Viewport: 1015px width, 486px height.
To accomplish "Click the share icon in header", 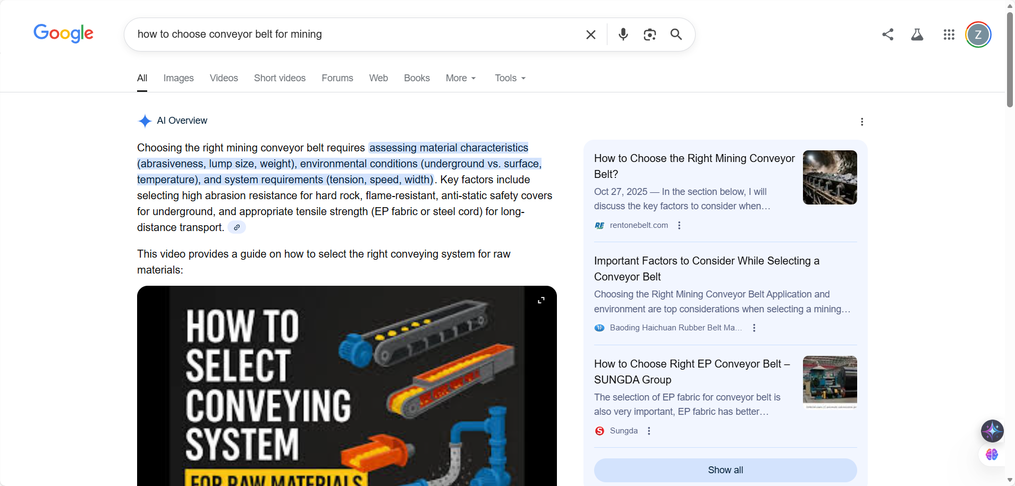I will tap(887, 35).
